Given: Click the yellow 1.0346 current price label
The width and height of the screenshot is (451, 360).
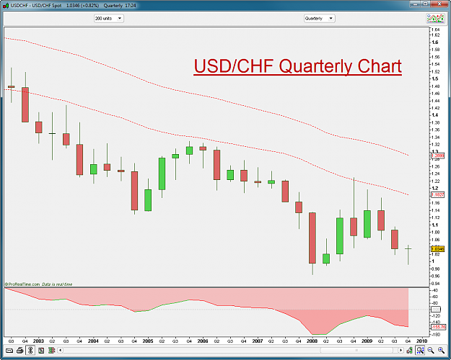Looking at the screenshot, I should point(437,249).
